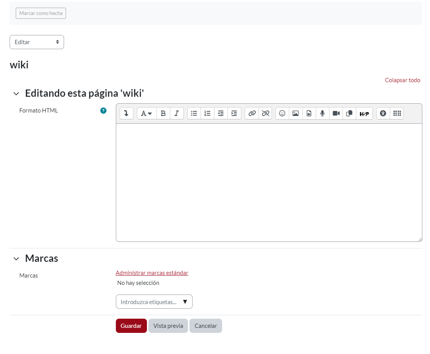Remove link with the unlink icon

coord(265,113)
